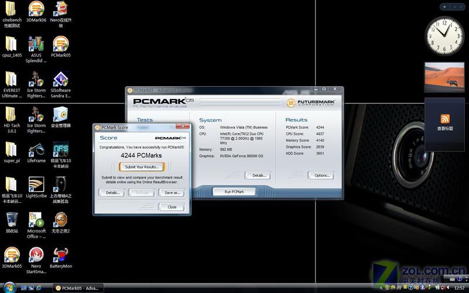Image resolution: width=469 pixels, height=293 pixels.
Task: Click the Save as... button
Action: tap(172, 193)
